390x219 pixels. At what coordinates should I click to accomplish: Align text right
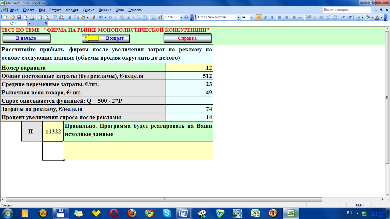click(293, 17)
